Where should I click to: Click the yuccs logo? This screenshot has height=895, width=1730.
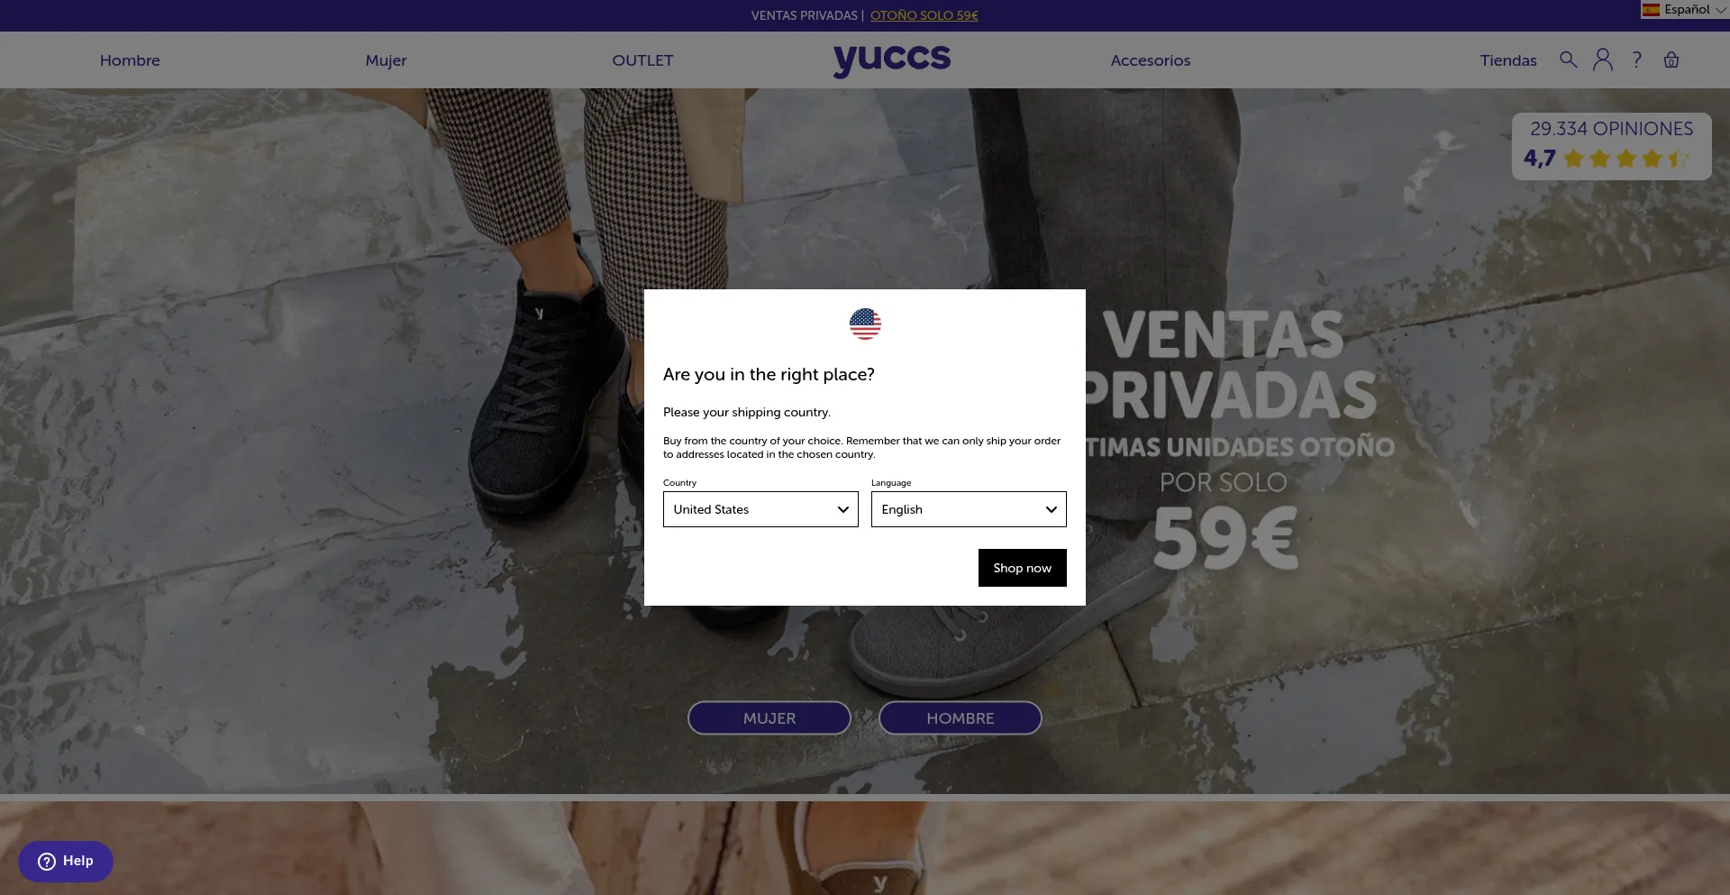click(x=892, y=59)
